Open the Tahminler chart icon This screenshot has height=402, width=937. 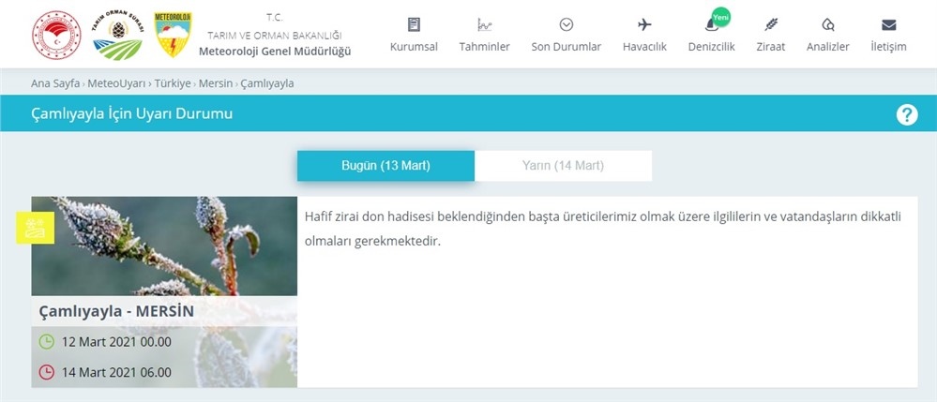point(484,24)
